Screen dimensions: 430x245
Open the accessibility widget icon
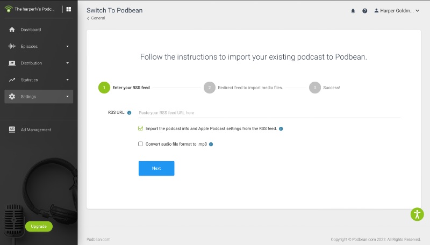click(x=417, y=214)
